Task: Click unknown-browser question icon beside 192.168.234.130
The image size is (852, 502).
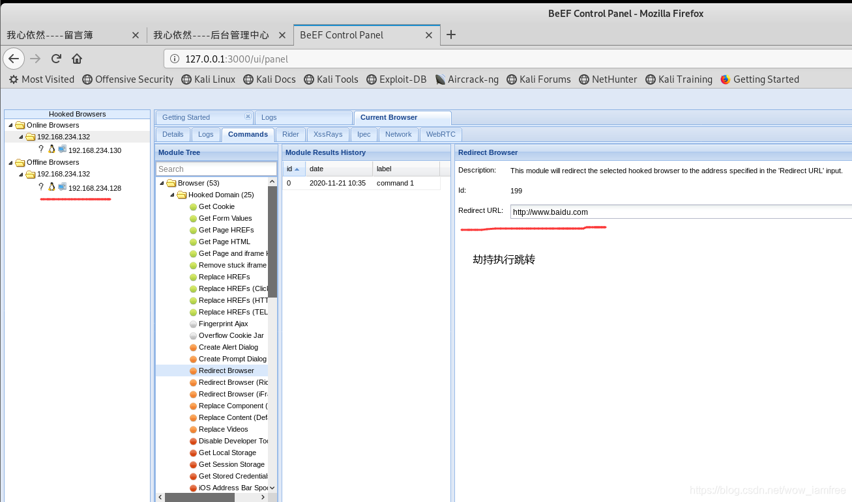Action: 41,149
